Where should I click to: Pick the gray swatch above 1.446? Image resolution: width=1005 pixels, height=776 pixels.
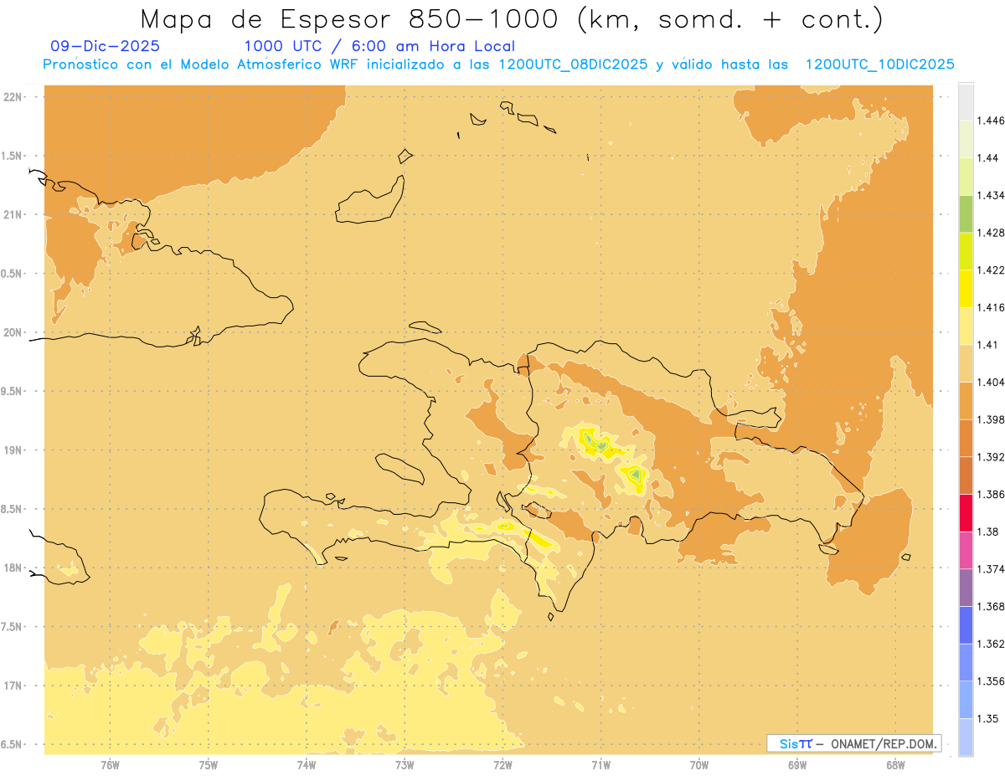click(966, 102)
